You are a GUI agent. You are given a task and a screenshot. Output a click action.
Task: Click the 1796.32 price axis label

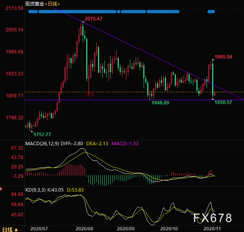[14, 118]
